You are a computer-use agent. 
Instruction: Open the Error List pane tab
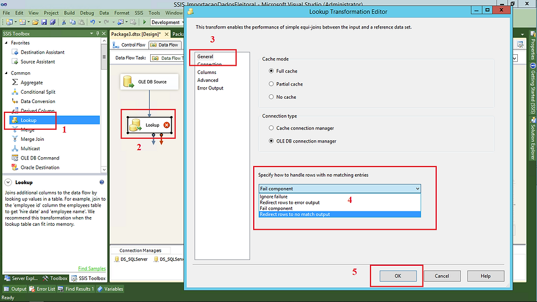point(42,289)
